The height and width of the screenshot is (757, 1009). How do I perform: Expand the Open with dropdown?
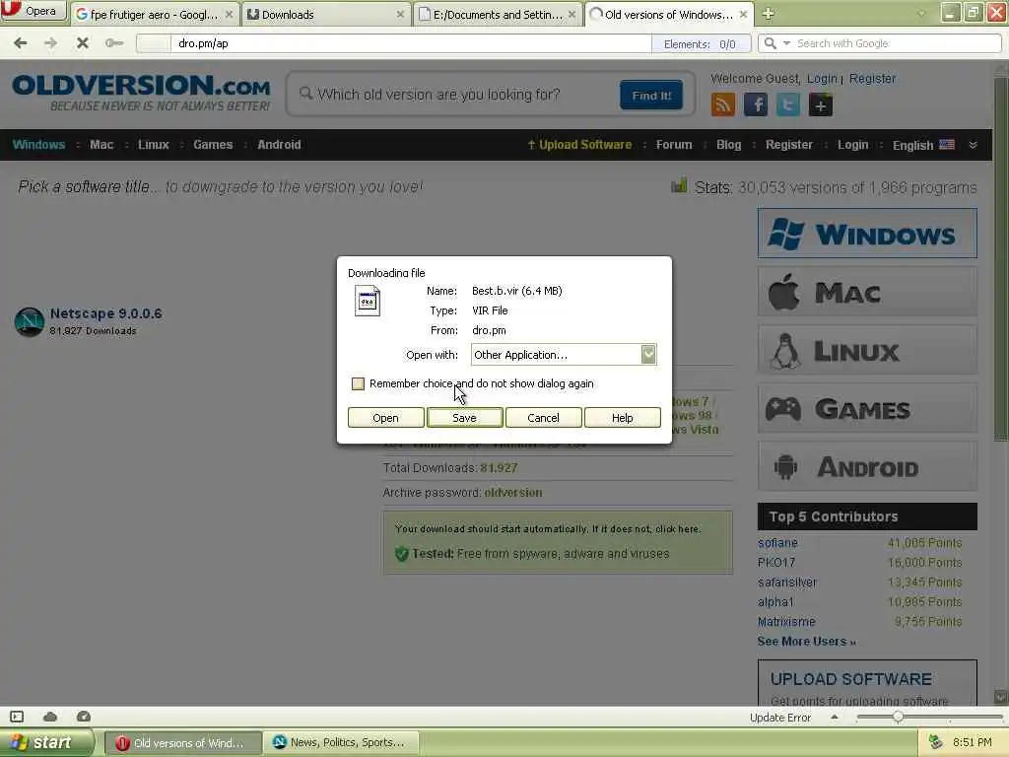pos(648,354)
